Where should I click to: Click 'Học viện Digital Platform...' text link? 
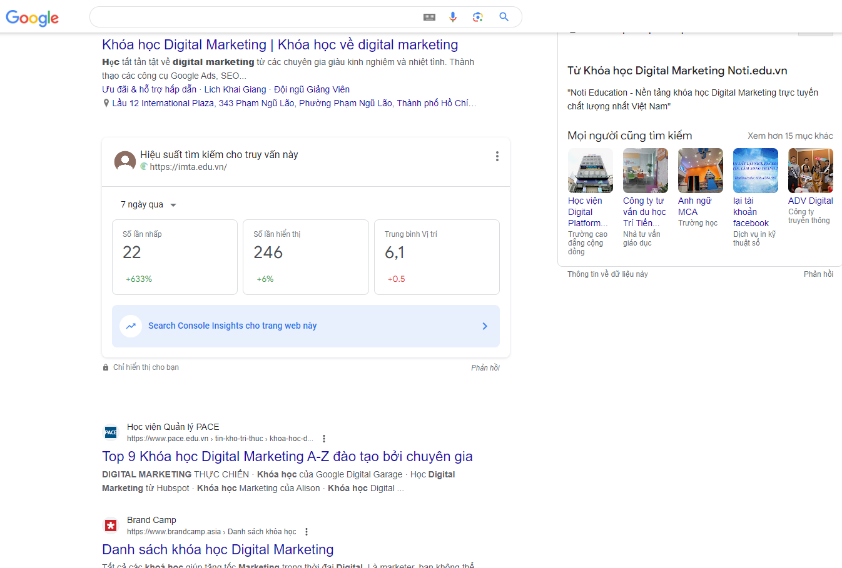[x=588, y=212]
